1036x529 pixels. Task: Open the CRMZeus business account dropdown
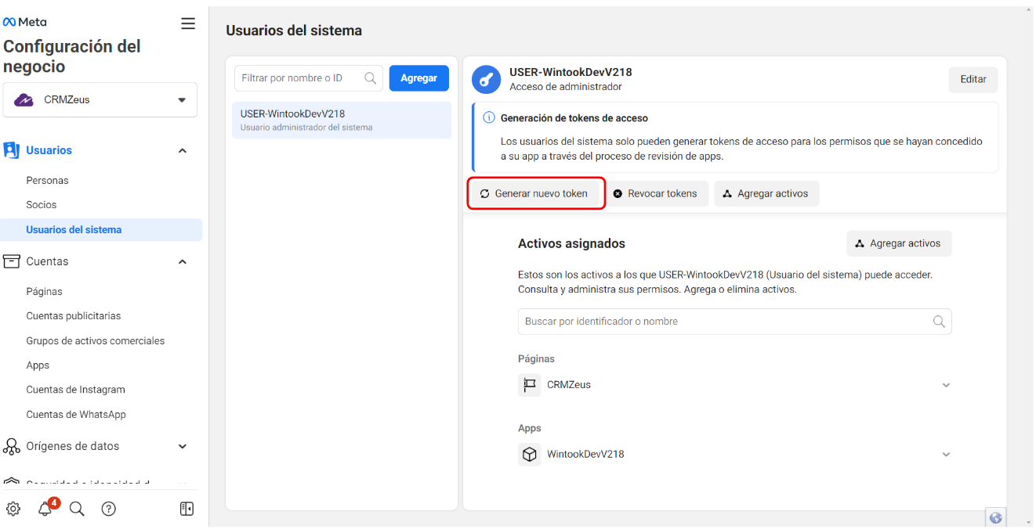click(x=100, y=100)
